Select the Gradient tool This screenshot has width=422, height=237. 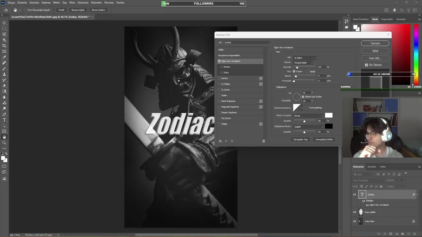pos(4,92)
